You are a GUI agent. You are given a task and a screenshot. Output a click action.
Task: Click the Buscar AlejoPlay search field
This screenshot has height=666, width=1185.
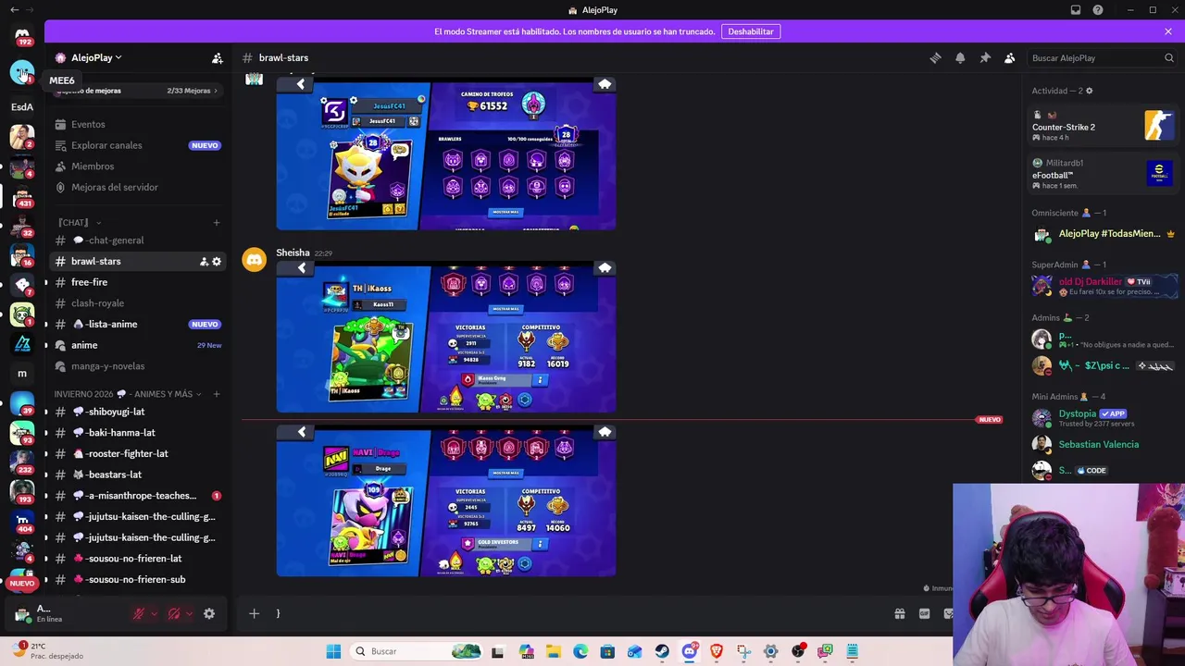pyautogui.click(x=1102, y=57)
